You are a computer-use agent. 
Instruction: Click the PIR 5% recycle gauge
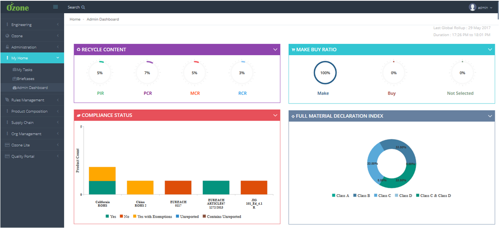click(x=100, y=73)
